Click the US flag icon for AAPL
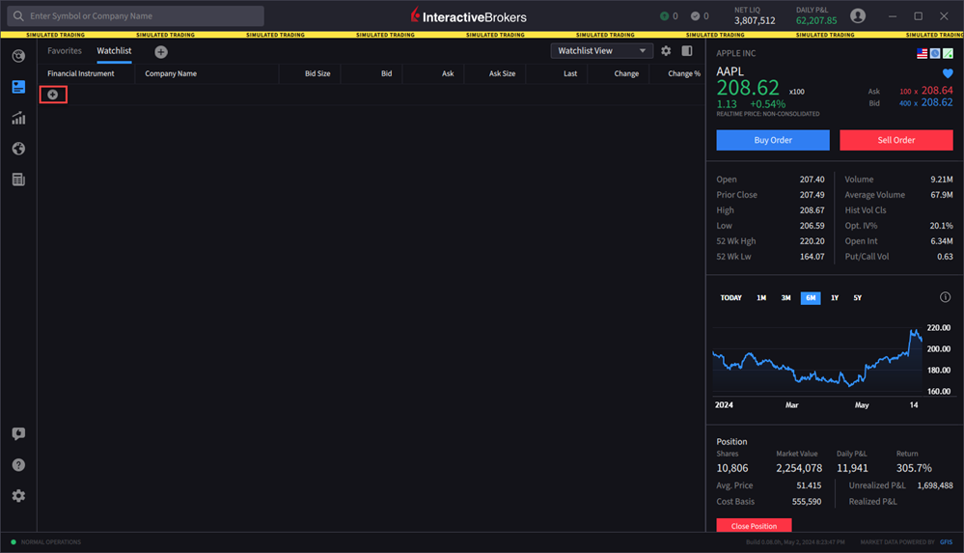 922,53
